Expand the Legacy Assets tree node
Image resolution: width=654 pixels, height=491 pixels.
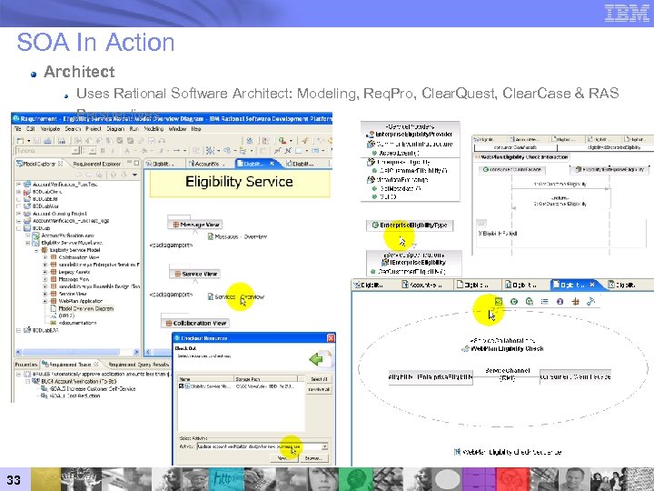pyautogui.click(x=45, y=272)
